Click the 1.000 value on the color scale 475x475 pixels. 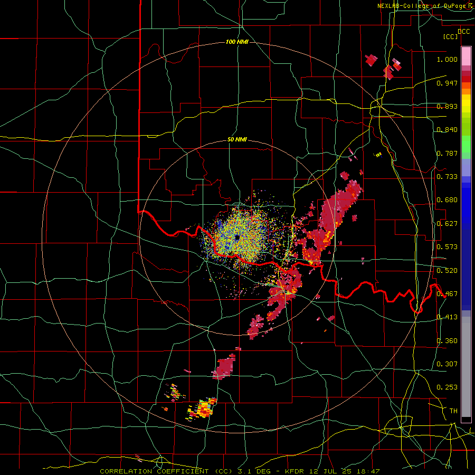pos(447,59)
